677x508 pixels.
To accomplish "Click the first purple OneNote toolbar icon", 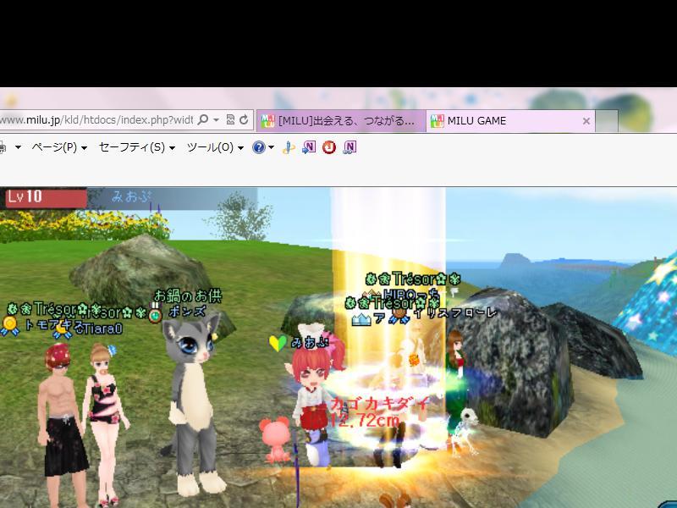I will tap(309, 147).
